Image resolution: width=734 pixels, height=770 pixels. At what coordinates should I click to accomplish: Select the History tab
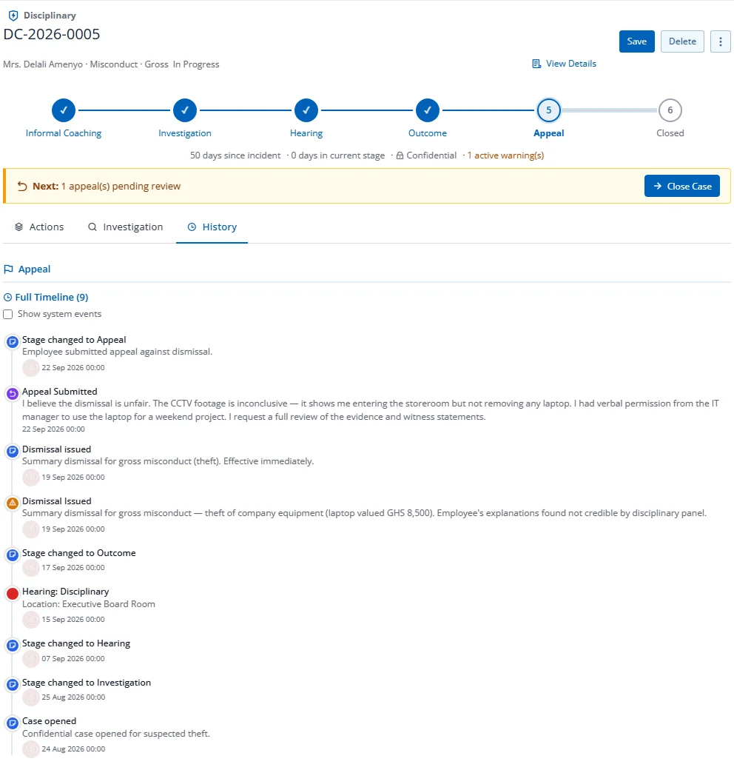click(212, 227)
